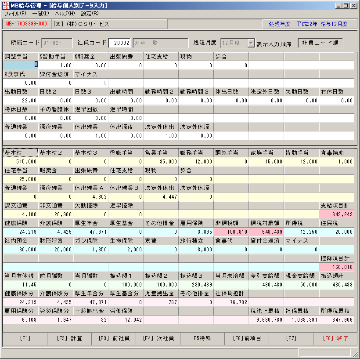Viewport: 360px width, 359px height.
Task: Click the 税法上累積 value 9,686,789
Action: [266, 320]
